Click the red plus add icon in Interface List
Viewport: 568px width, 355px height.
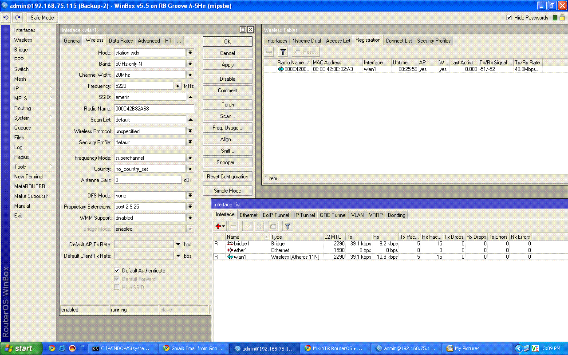(220, 226)
